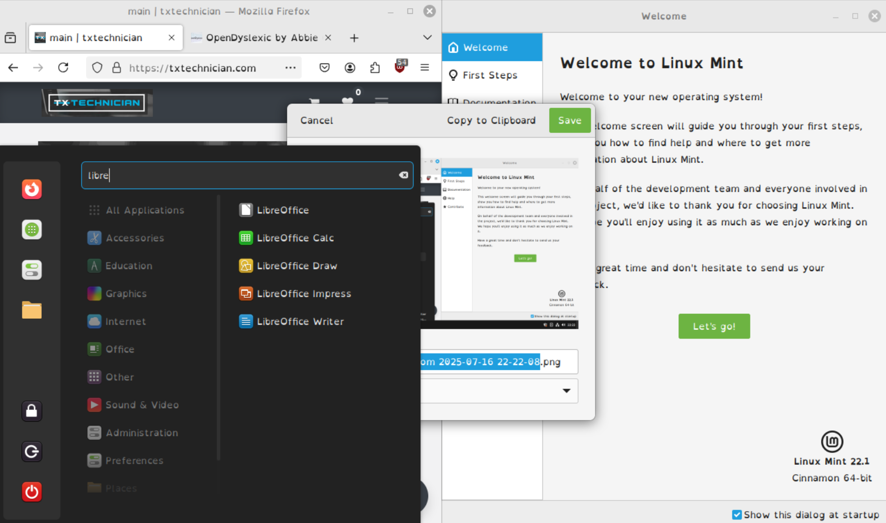Clear the menu search text

[x=403, y=175]
